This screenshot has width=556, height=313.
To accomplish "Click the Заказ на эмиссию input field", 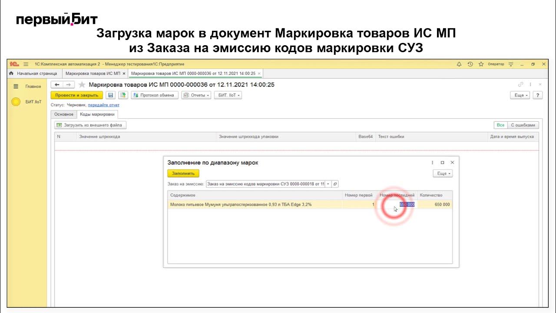I will 265,184.
